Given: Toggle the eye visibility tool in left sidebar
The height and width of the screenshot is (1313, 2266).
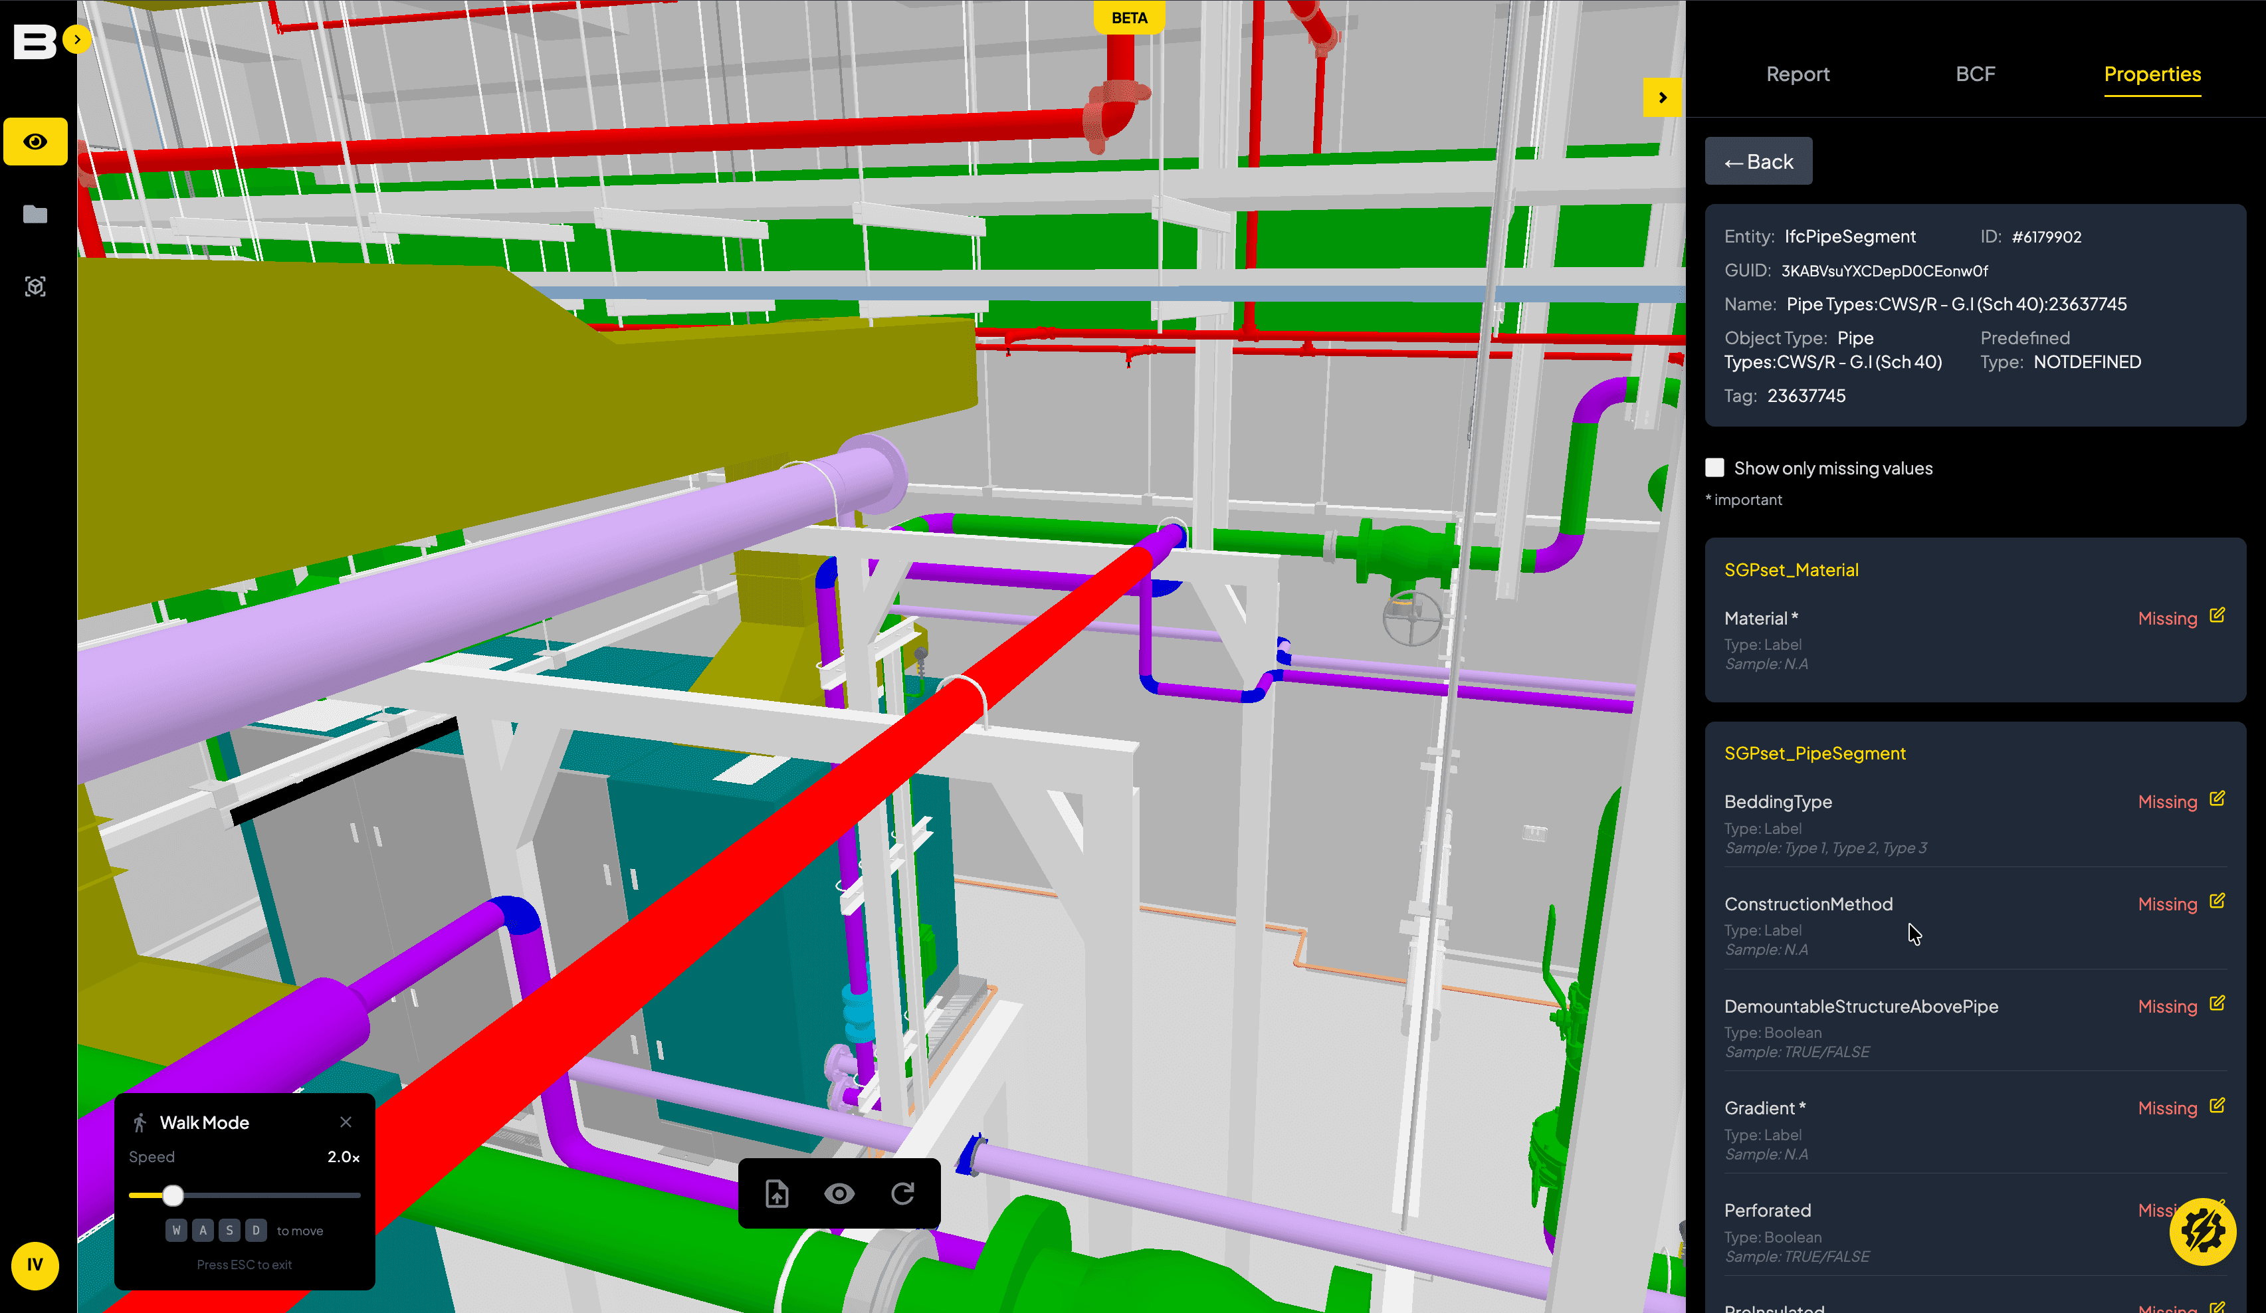Looking at the screenshot, I should 34,141.
